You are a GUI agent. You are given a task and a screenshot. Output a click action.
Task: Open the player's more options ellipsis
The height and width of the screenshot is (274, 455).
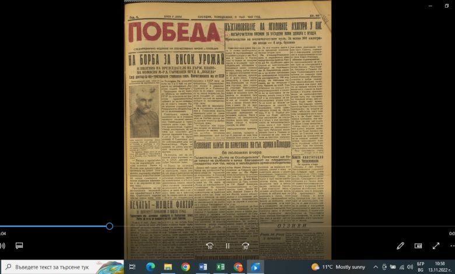[453, 246]
